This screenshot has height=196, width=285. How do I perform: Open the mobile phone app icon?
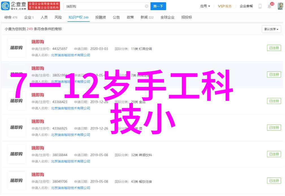pyautogui.click(x=260, y=6)
